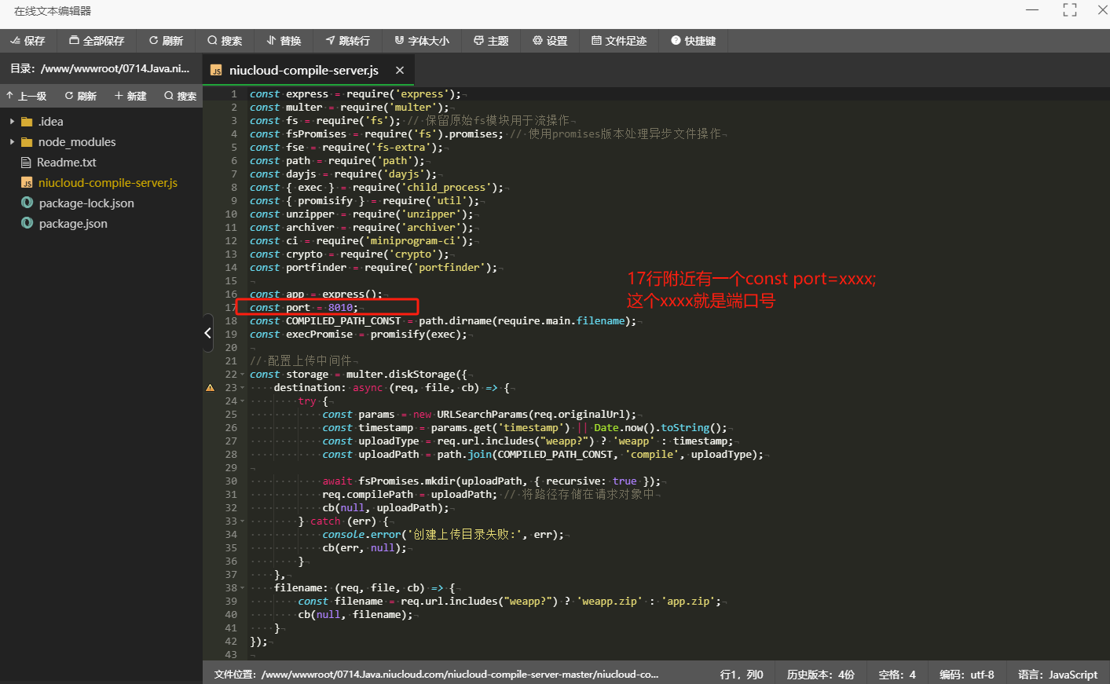Click 上一级 to go up a directory
The image size is (1110, 684).
coord(26,96)
